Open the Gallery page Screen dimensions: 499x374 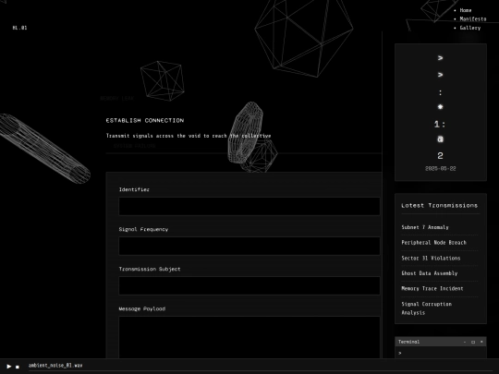click(470, 28)
